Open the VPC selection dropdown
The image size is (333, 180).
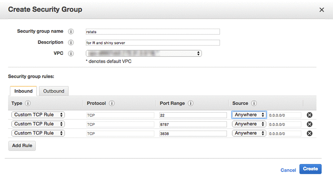pyautogui.click(x=144, y=53)
